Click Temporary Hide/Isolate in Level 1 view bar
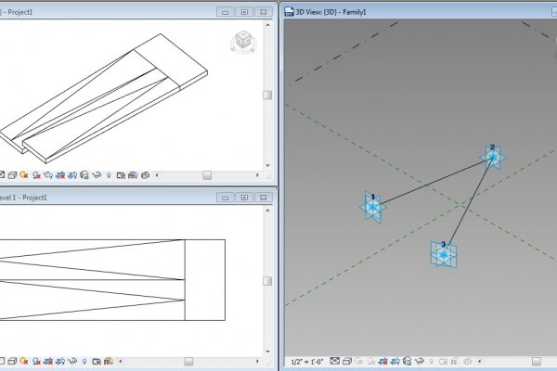Screen dimensions: 557x371 tap(71, 360)
